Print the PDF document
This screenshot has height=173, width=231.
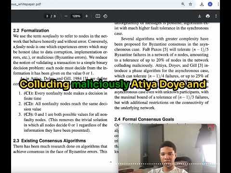(x=208, y=16)
